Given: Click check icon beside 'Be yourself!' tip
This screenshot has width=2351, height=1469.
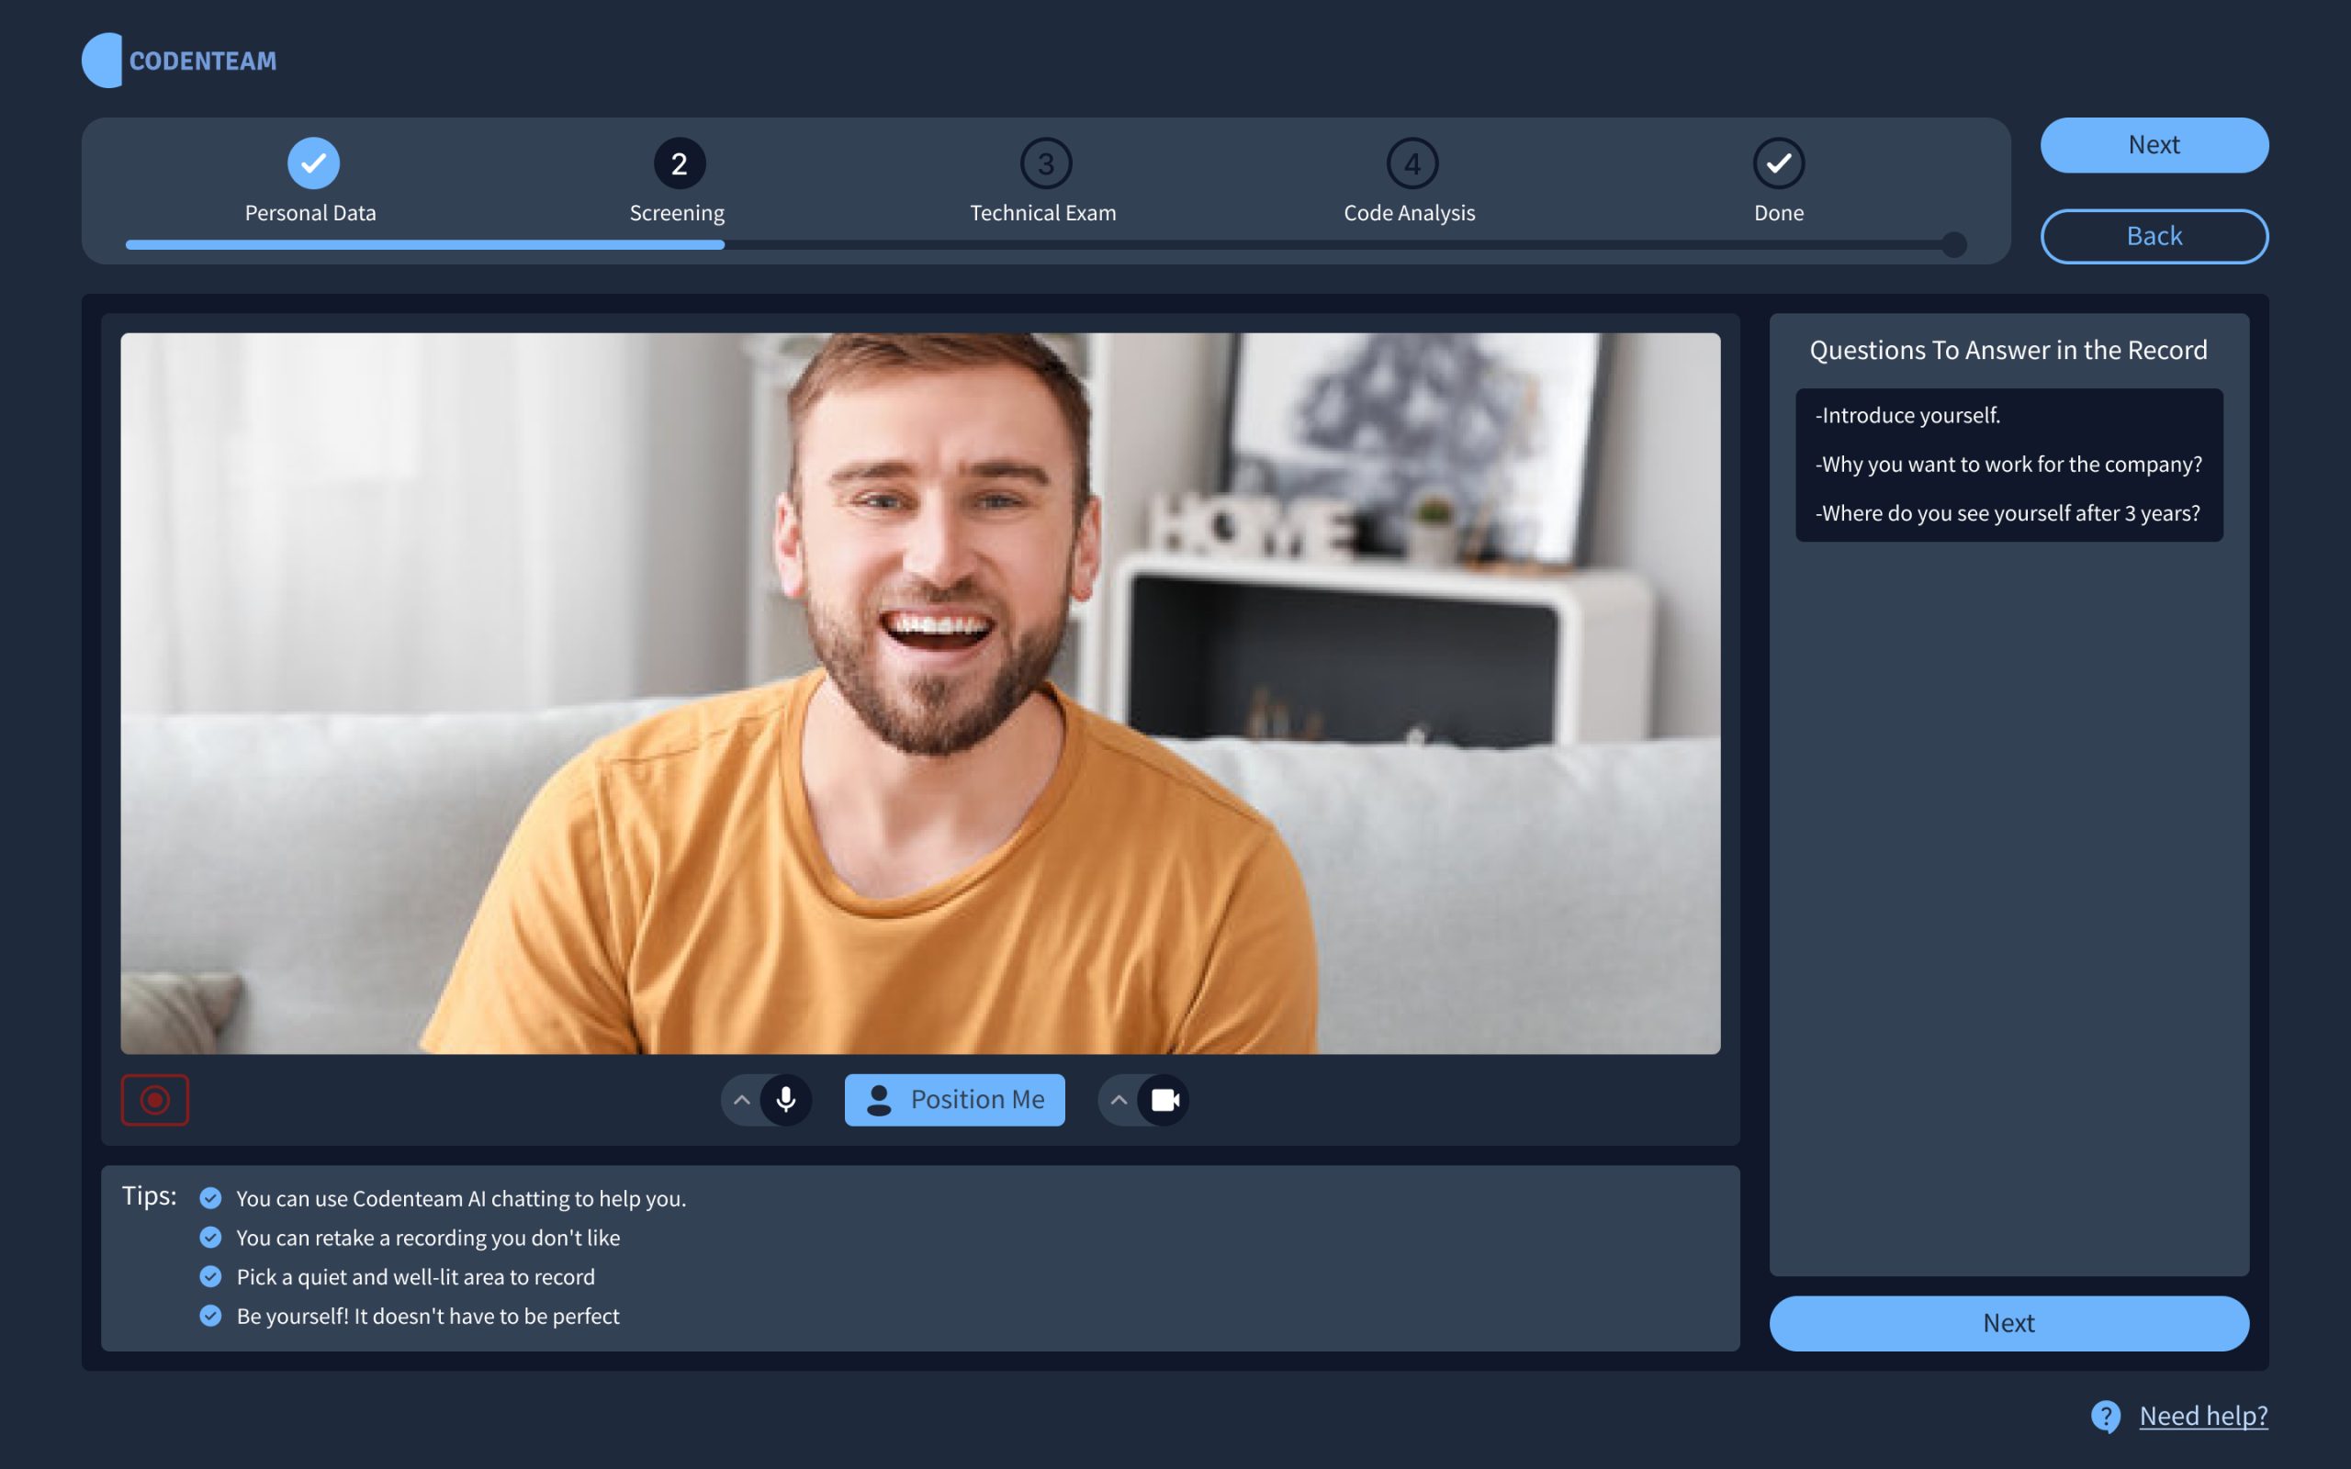Looking at the screenshot, I should coord(209,1316).
